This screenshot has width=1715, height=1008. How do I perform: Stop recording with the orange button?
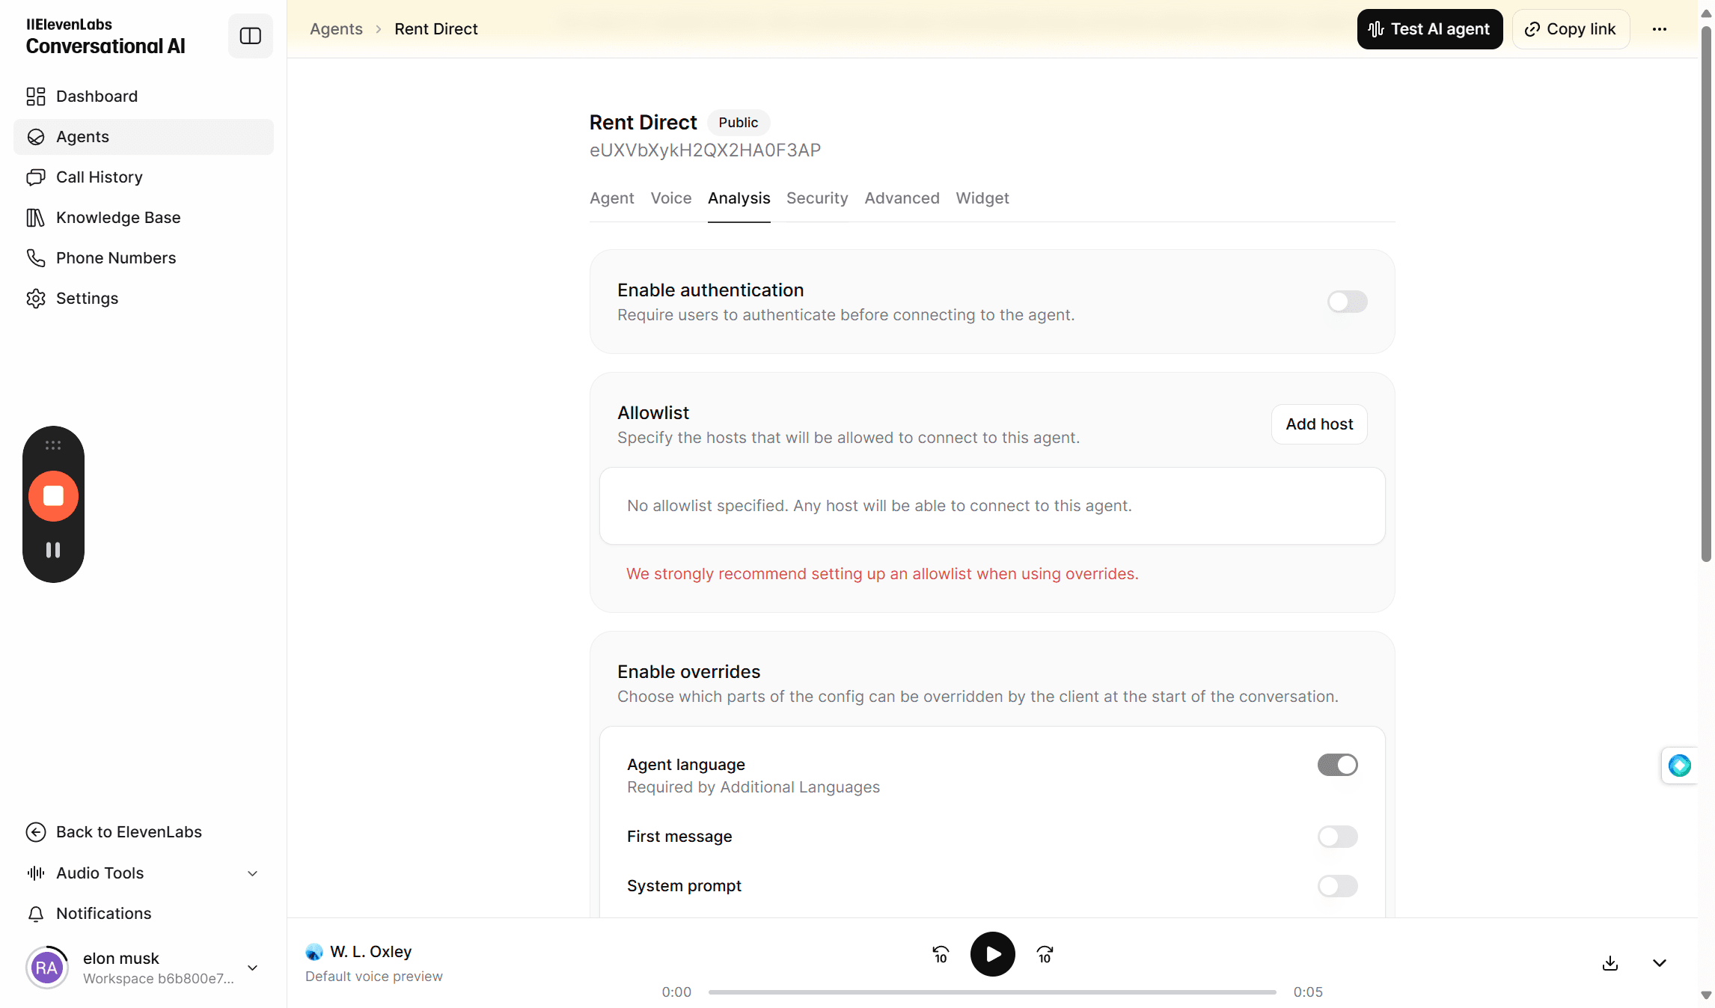53,496
